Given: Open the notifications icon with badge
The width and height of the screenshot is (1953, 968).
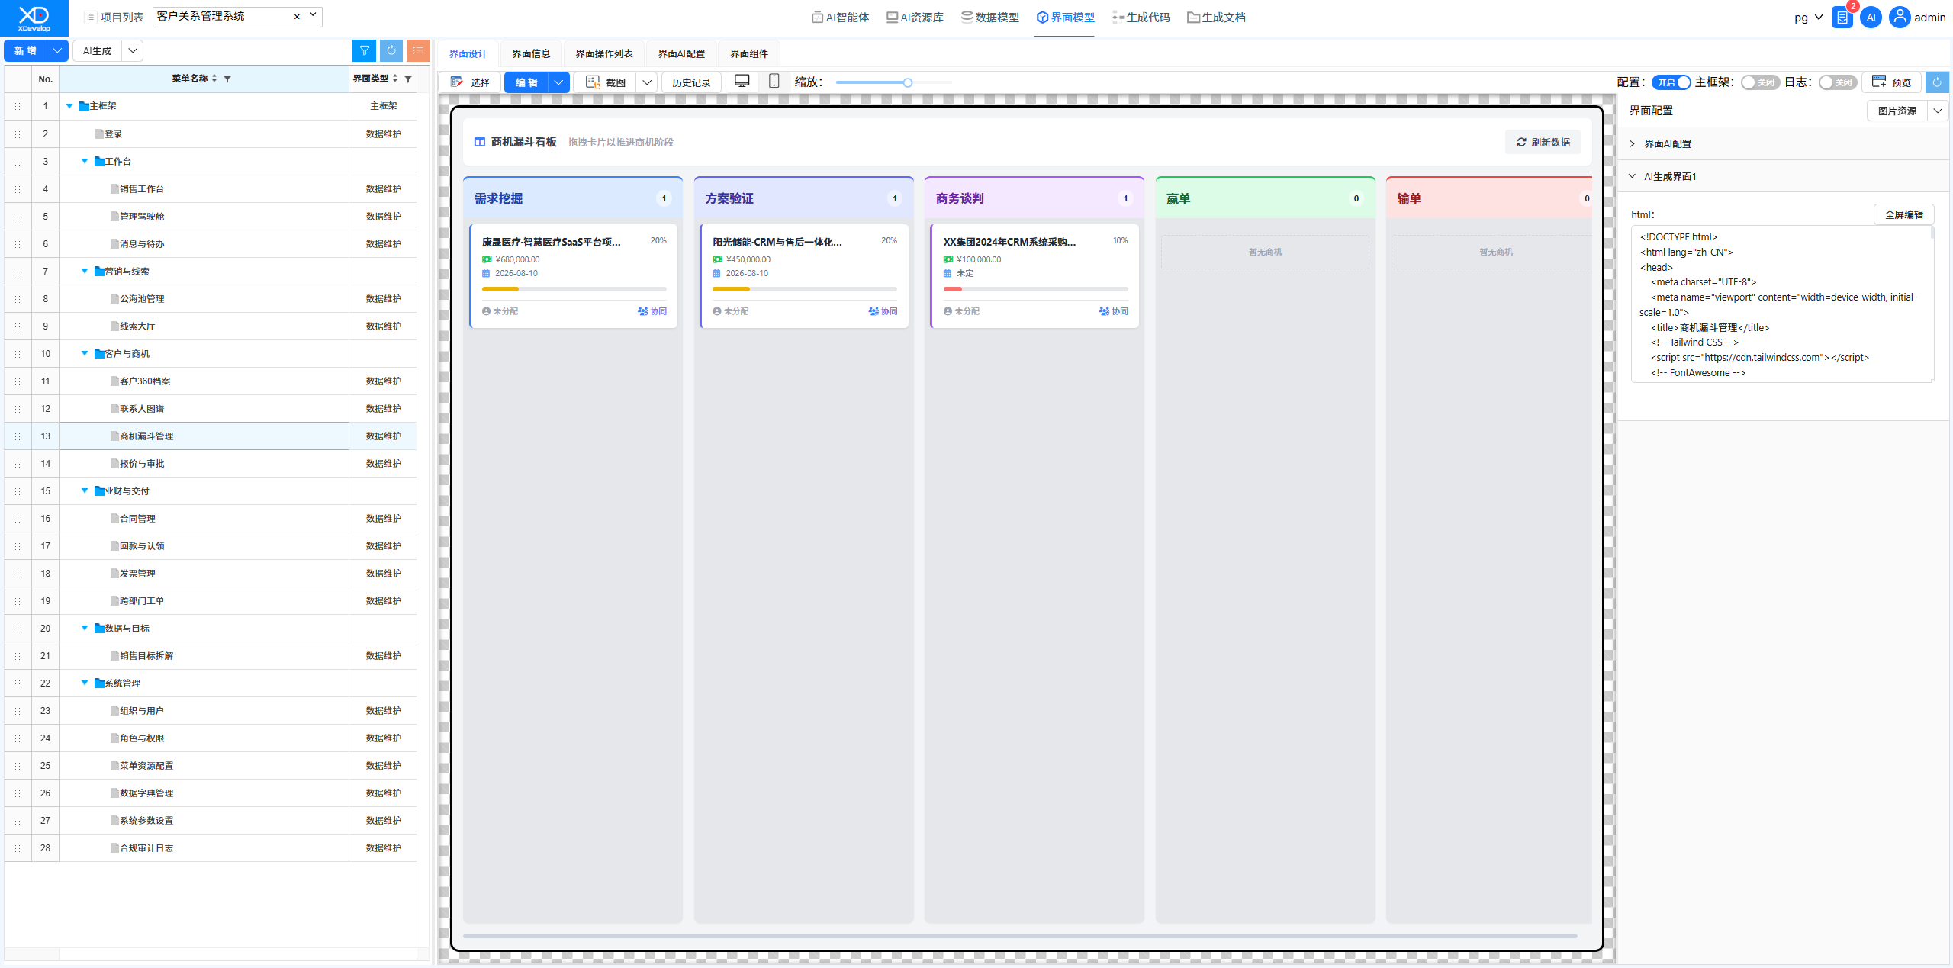Looking at the screenshot, I should [x=1842, y=17].
